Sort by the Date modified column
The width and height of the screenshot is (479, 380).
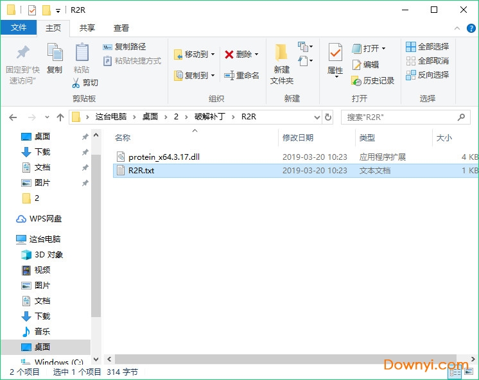(298, 138)
